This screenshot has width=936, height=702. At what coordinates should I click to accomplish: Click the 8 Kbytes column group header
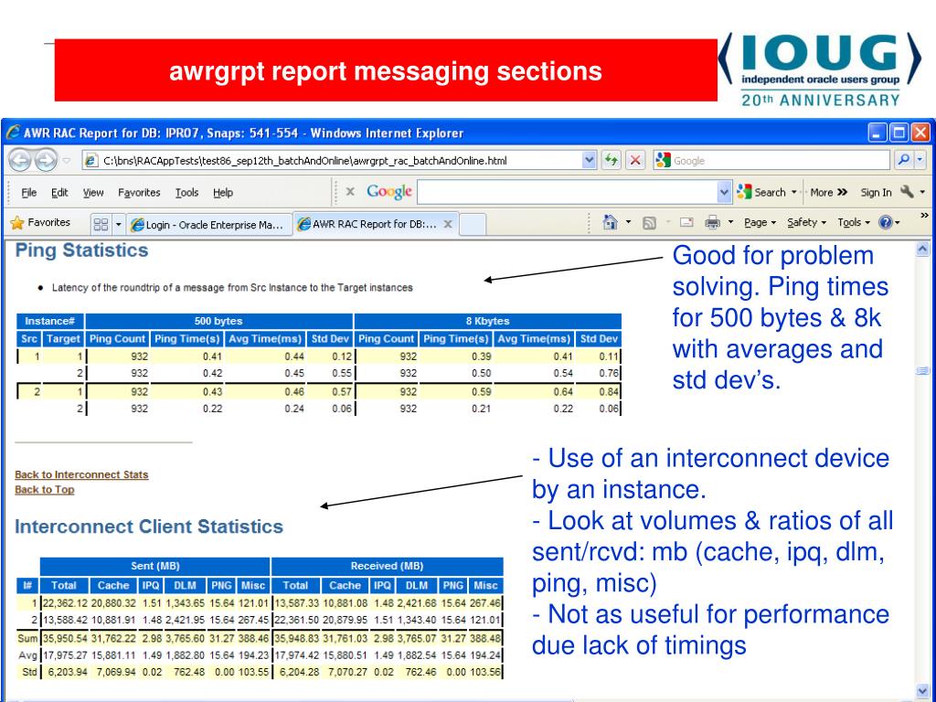(487, 321)
